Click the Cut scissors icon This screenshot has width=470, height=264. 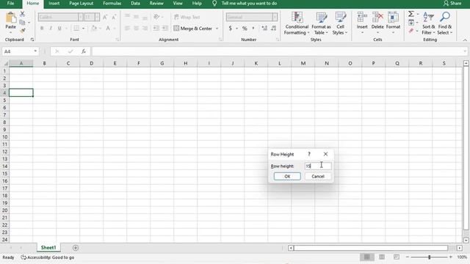coord(22,14)
